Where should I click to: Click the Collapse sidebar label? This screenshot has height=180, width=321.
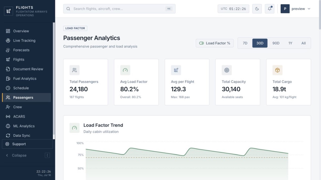coord(19,155)
